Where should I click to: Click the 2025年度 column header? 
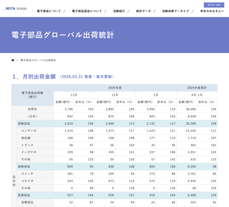[x=115, y=88]
